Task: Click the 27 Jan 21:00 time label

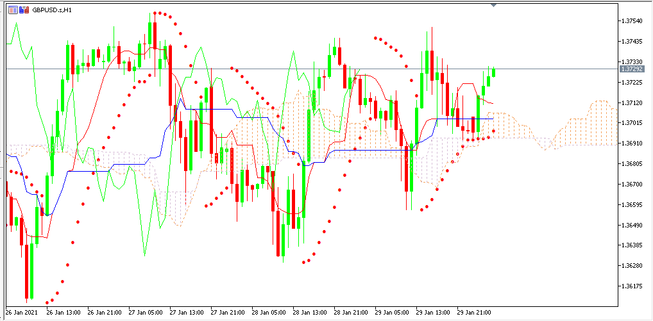Action: tap(228, 312)
